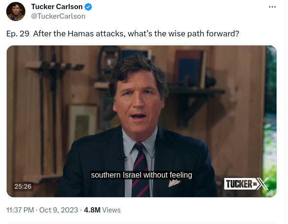Click the X logo in video watermark
Viewport: 288px width, 224px height.
tap(262, 184)
